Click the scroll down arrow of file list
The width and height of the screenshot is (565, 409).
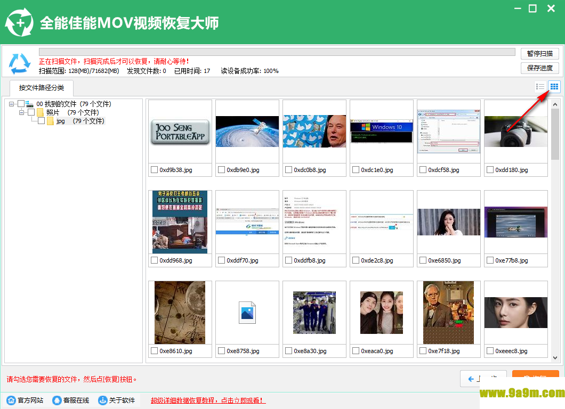point(555,358)
